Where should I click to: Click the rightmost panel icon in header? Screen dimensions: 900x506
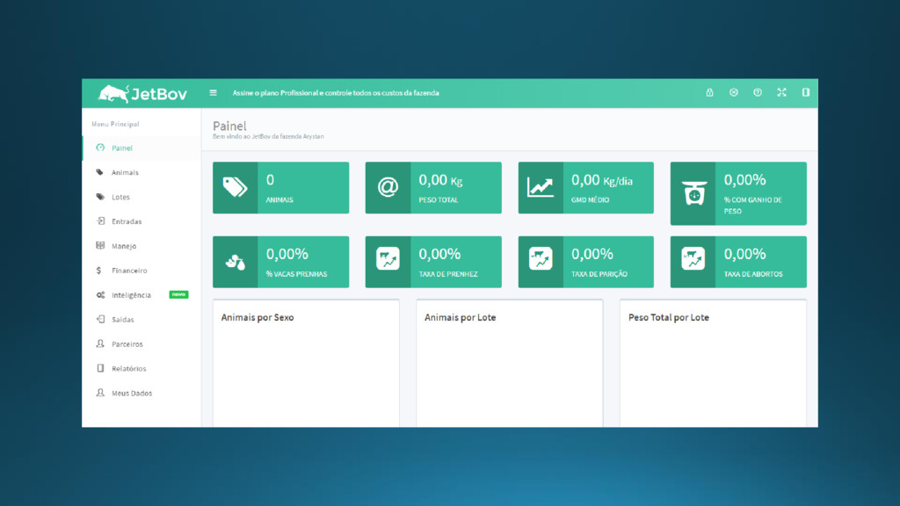[x=806, y=92]
